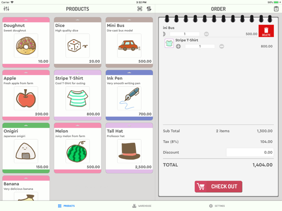This screenshot has width=282, height=211.
Task: Click the Doughnut price 10.00
Action: tap(43, 61)
